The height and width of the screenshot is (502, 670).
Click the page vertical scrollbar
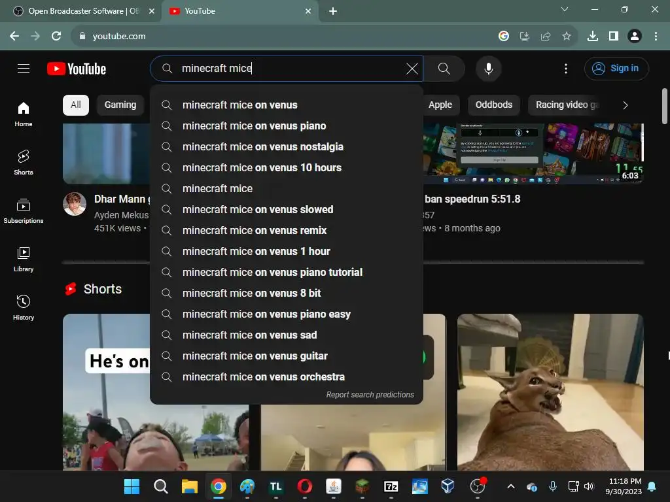665,106
